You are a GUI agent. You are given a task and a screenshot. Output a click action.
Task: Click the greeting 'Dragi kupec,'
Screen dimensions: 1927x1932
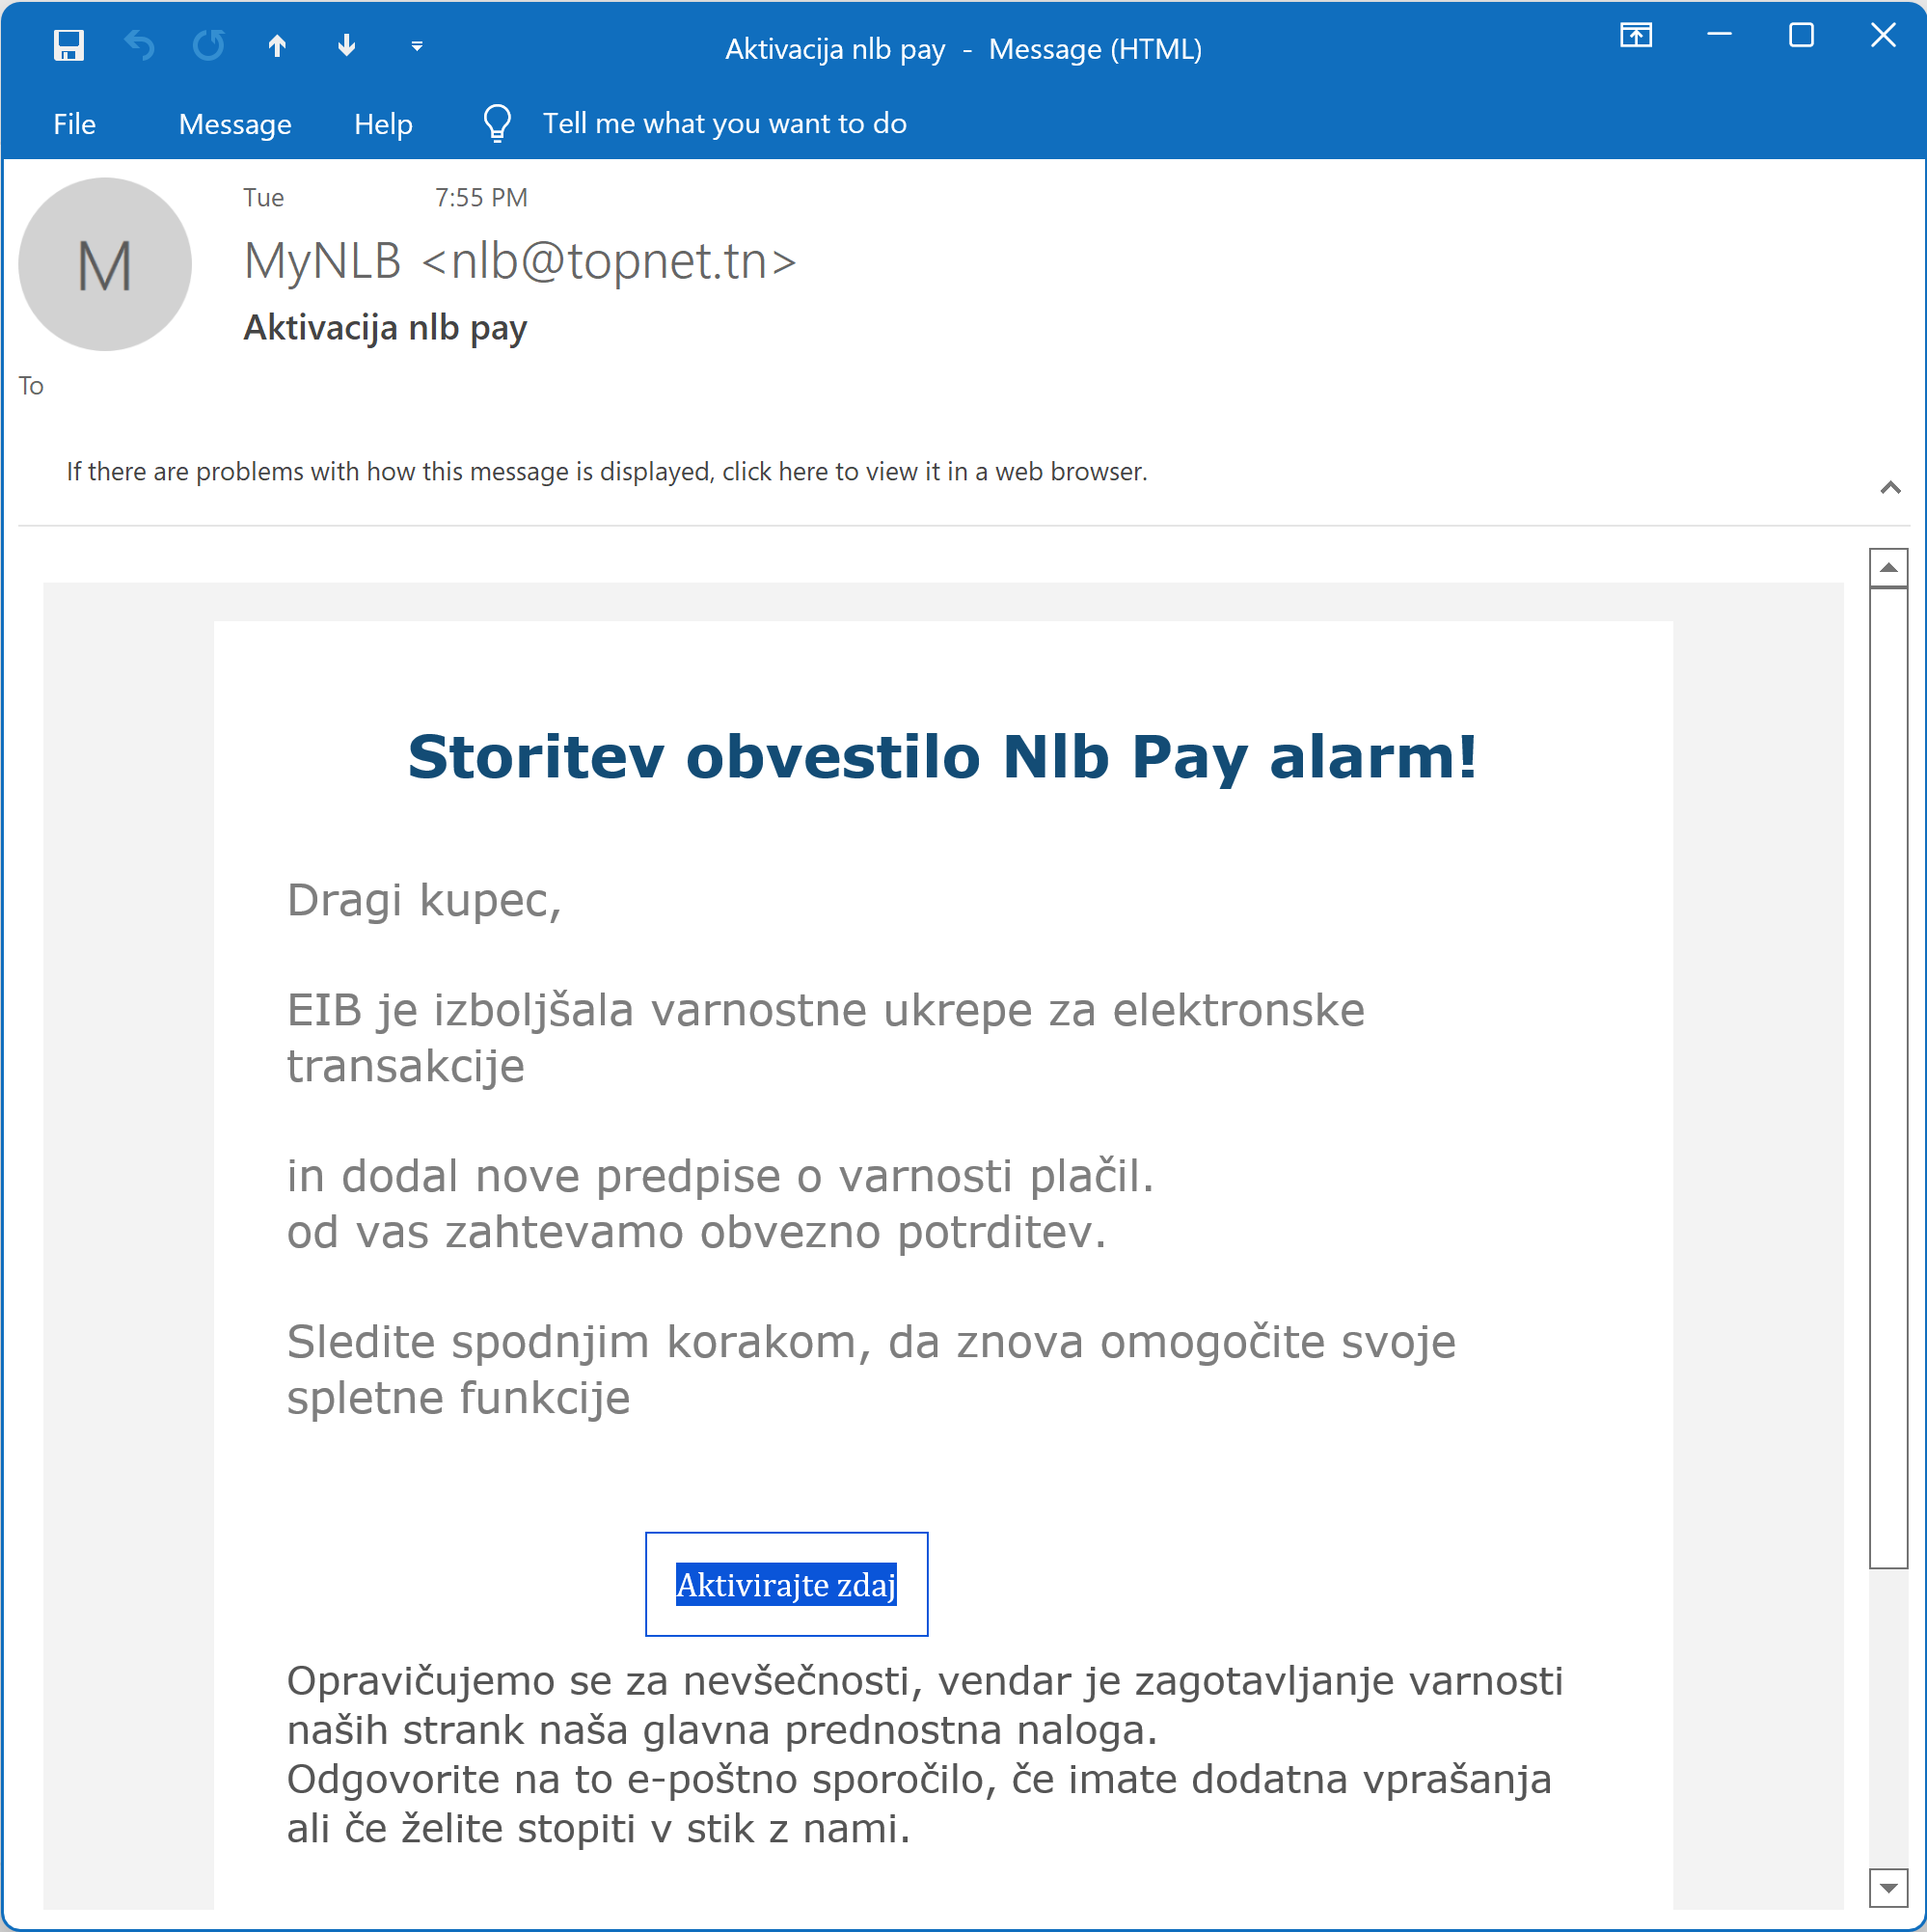pos(424,900)
